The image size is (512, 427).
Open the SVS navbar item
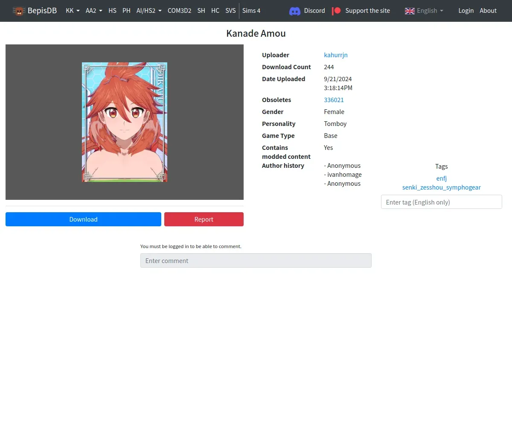click(x=230, y=11)
